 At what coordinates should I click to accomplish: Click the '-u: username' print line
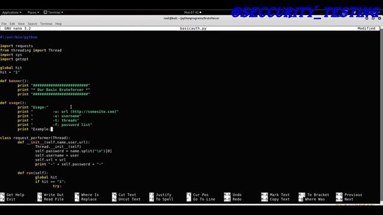coord(49,116)
